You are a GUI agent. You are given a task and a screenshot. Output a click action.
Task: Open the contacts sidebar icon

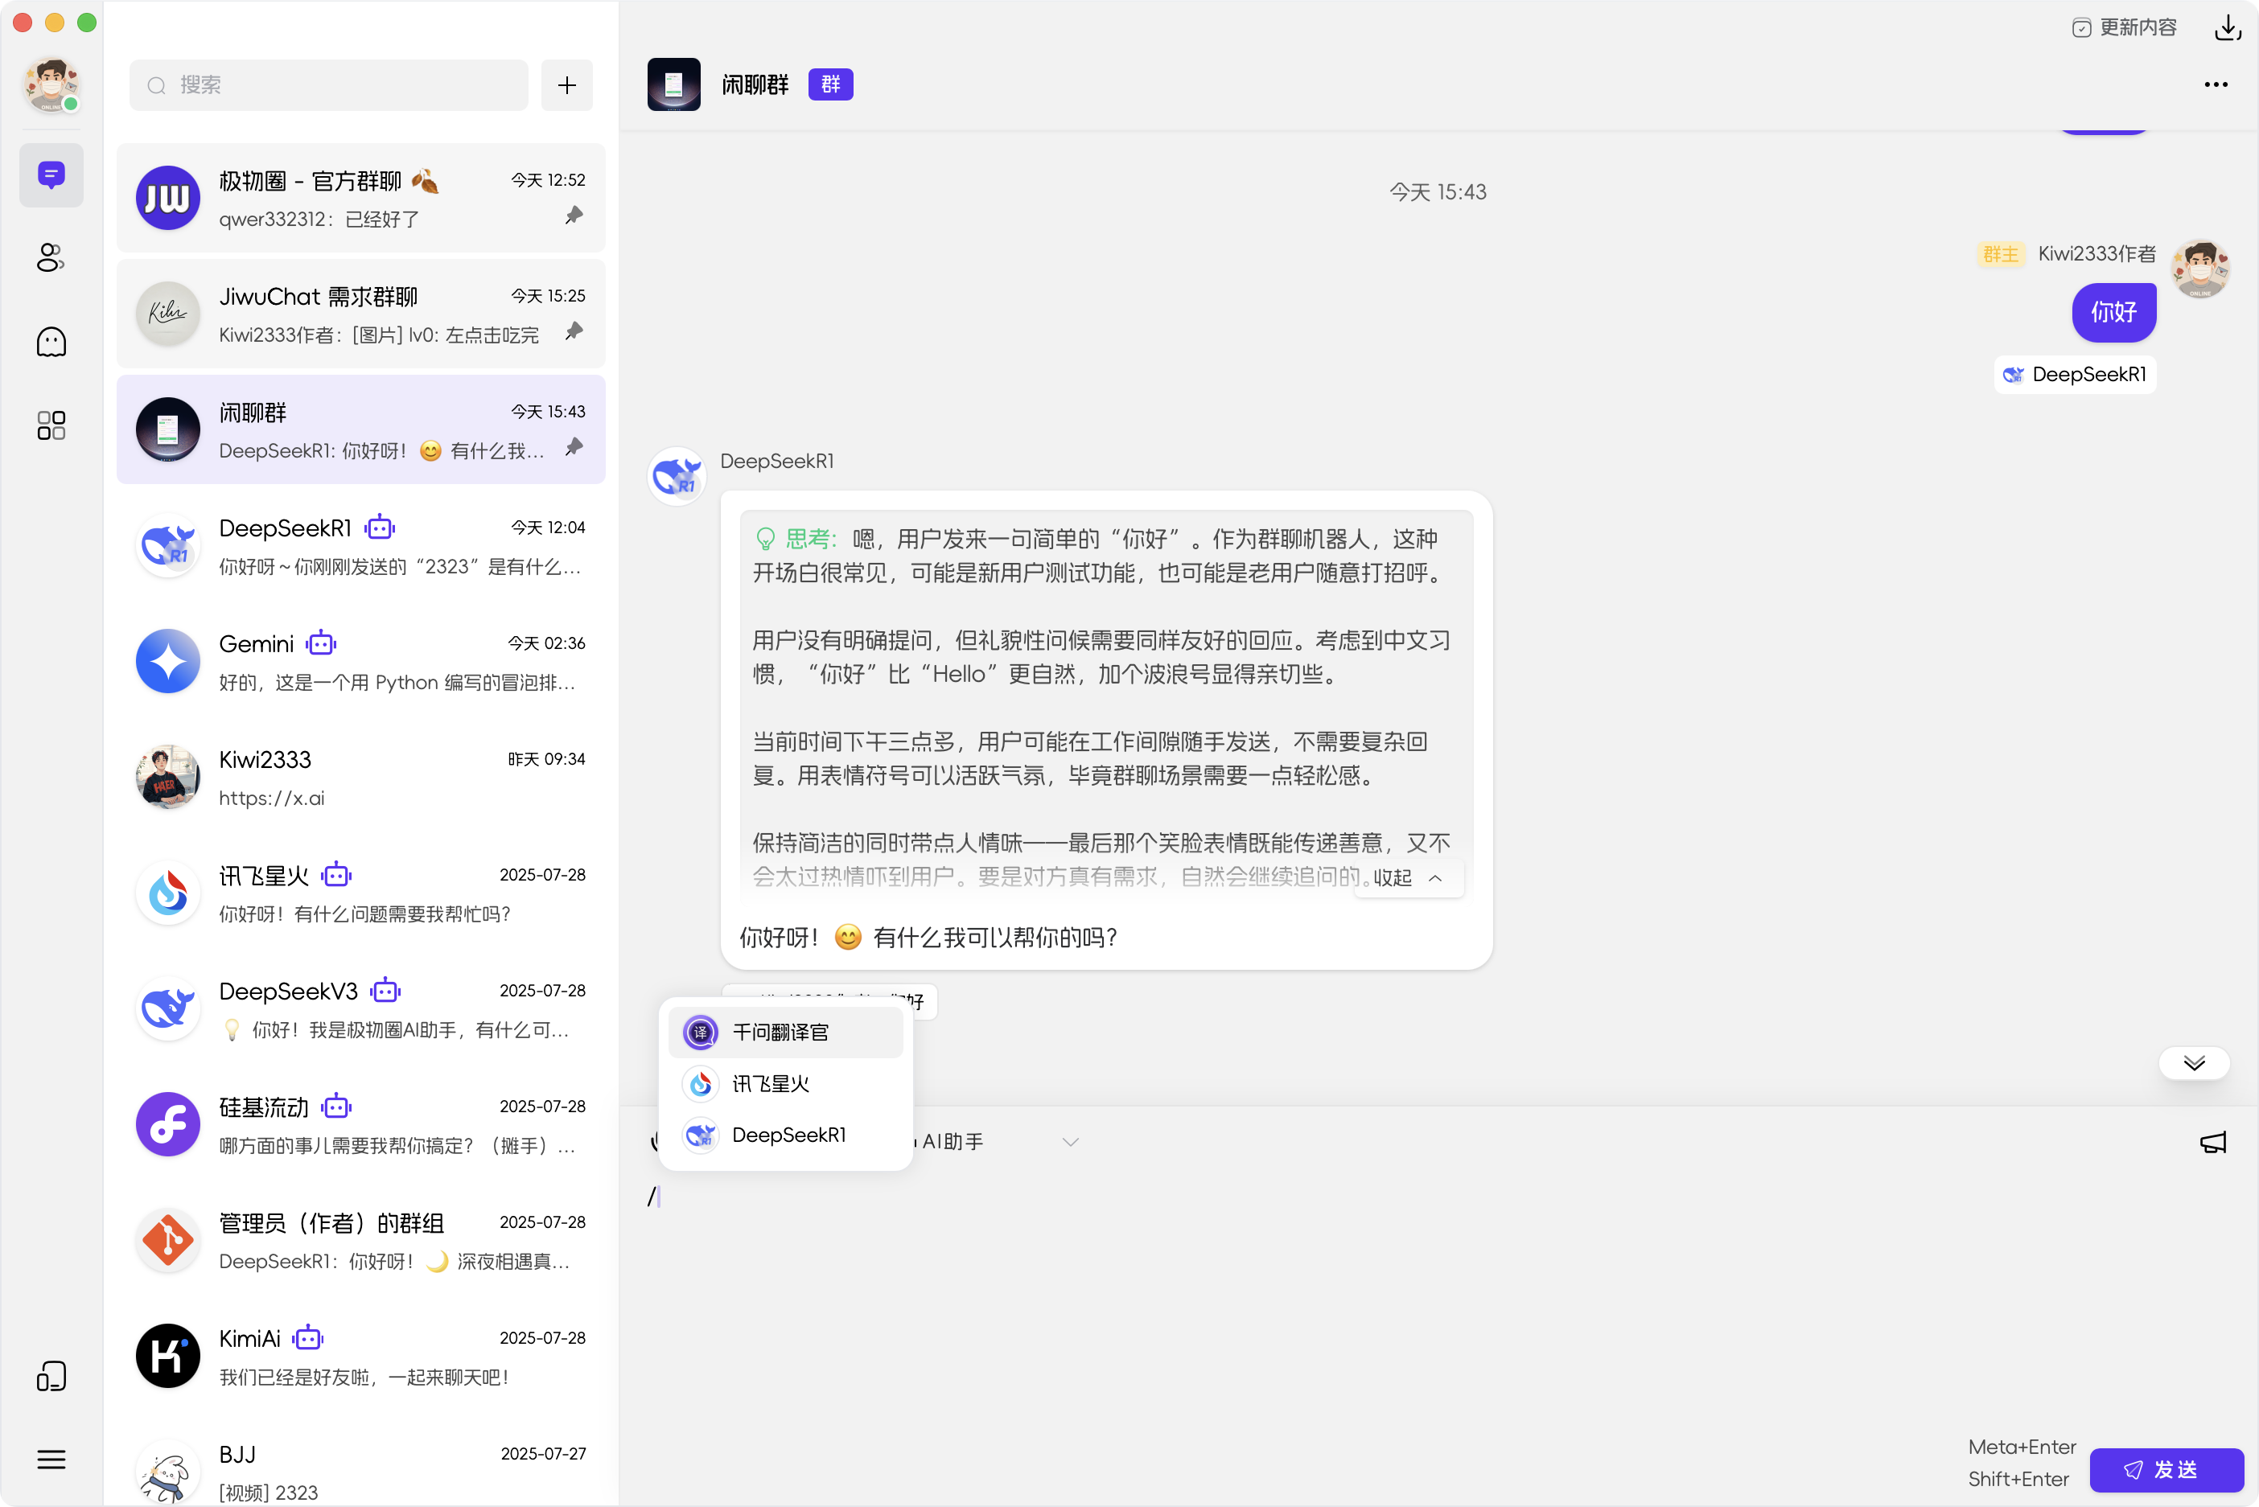[x=51, y=257]
